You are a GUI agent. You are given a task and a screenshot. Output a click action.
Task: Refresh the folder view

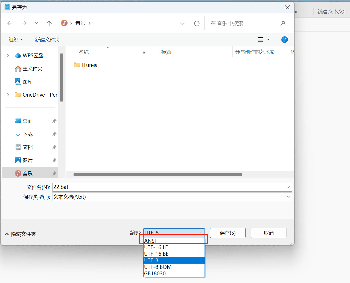click(x=197, y=23)
